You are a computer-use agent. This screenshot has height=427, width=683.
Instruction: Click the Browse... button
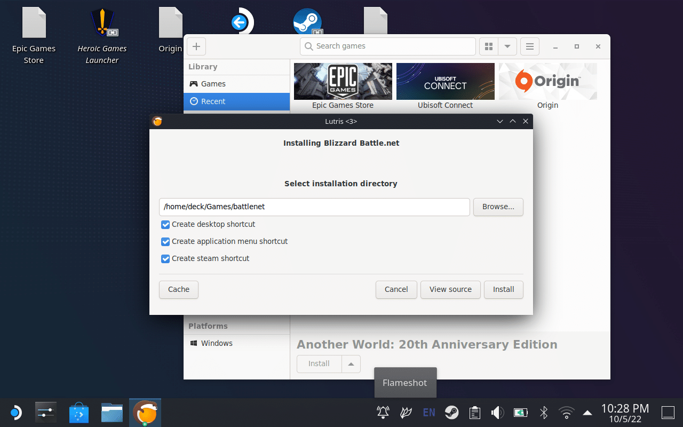pos(498,207)
